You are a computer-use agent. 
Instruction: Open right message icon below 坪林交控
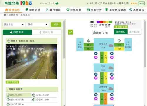click(x=112, y=99)
